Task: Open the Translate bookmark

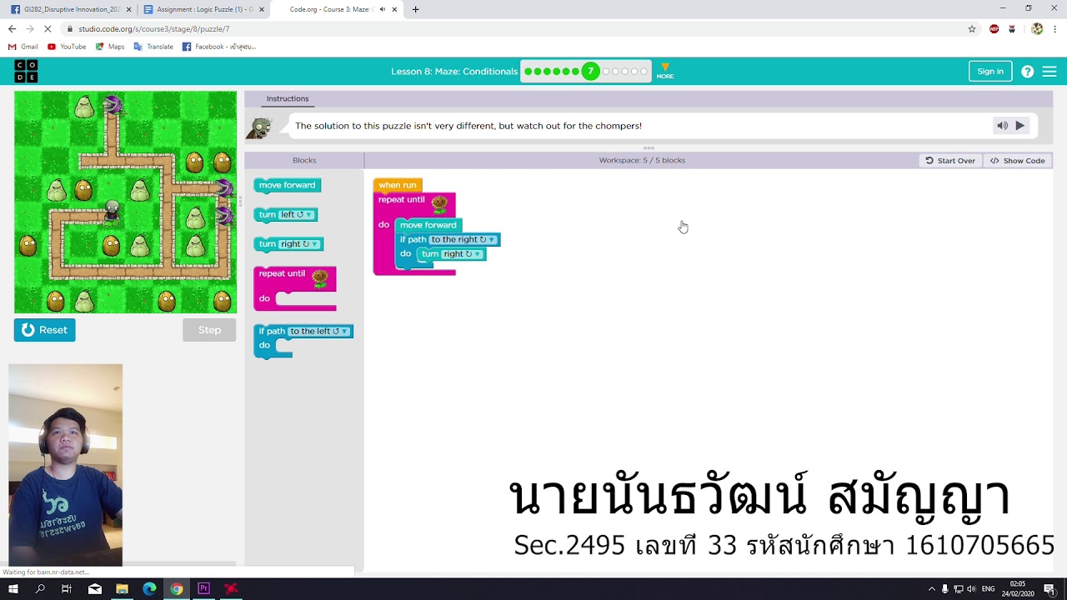Action: point(153,47)
